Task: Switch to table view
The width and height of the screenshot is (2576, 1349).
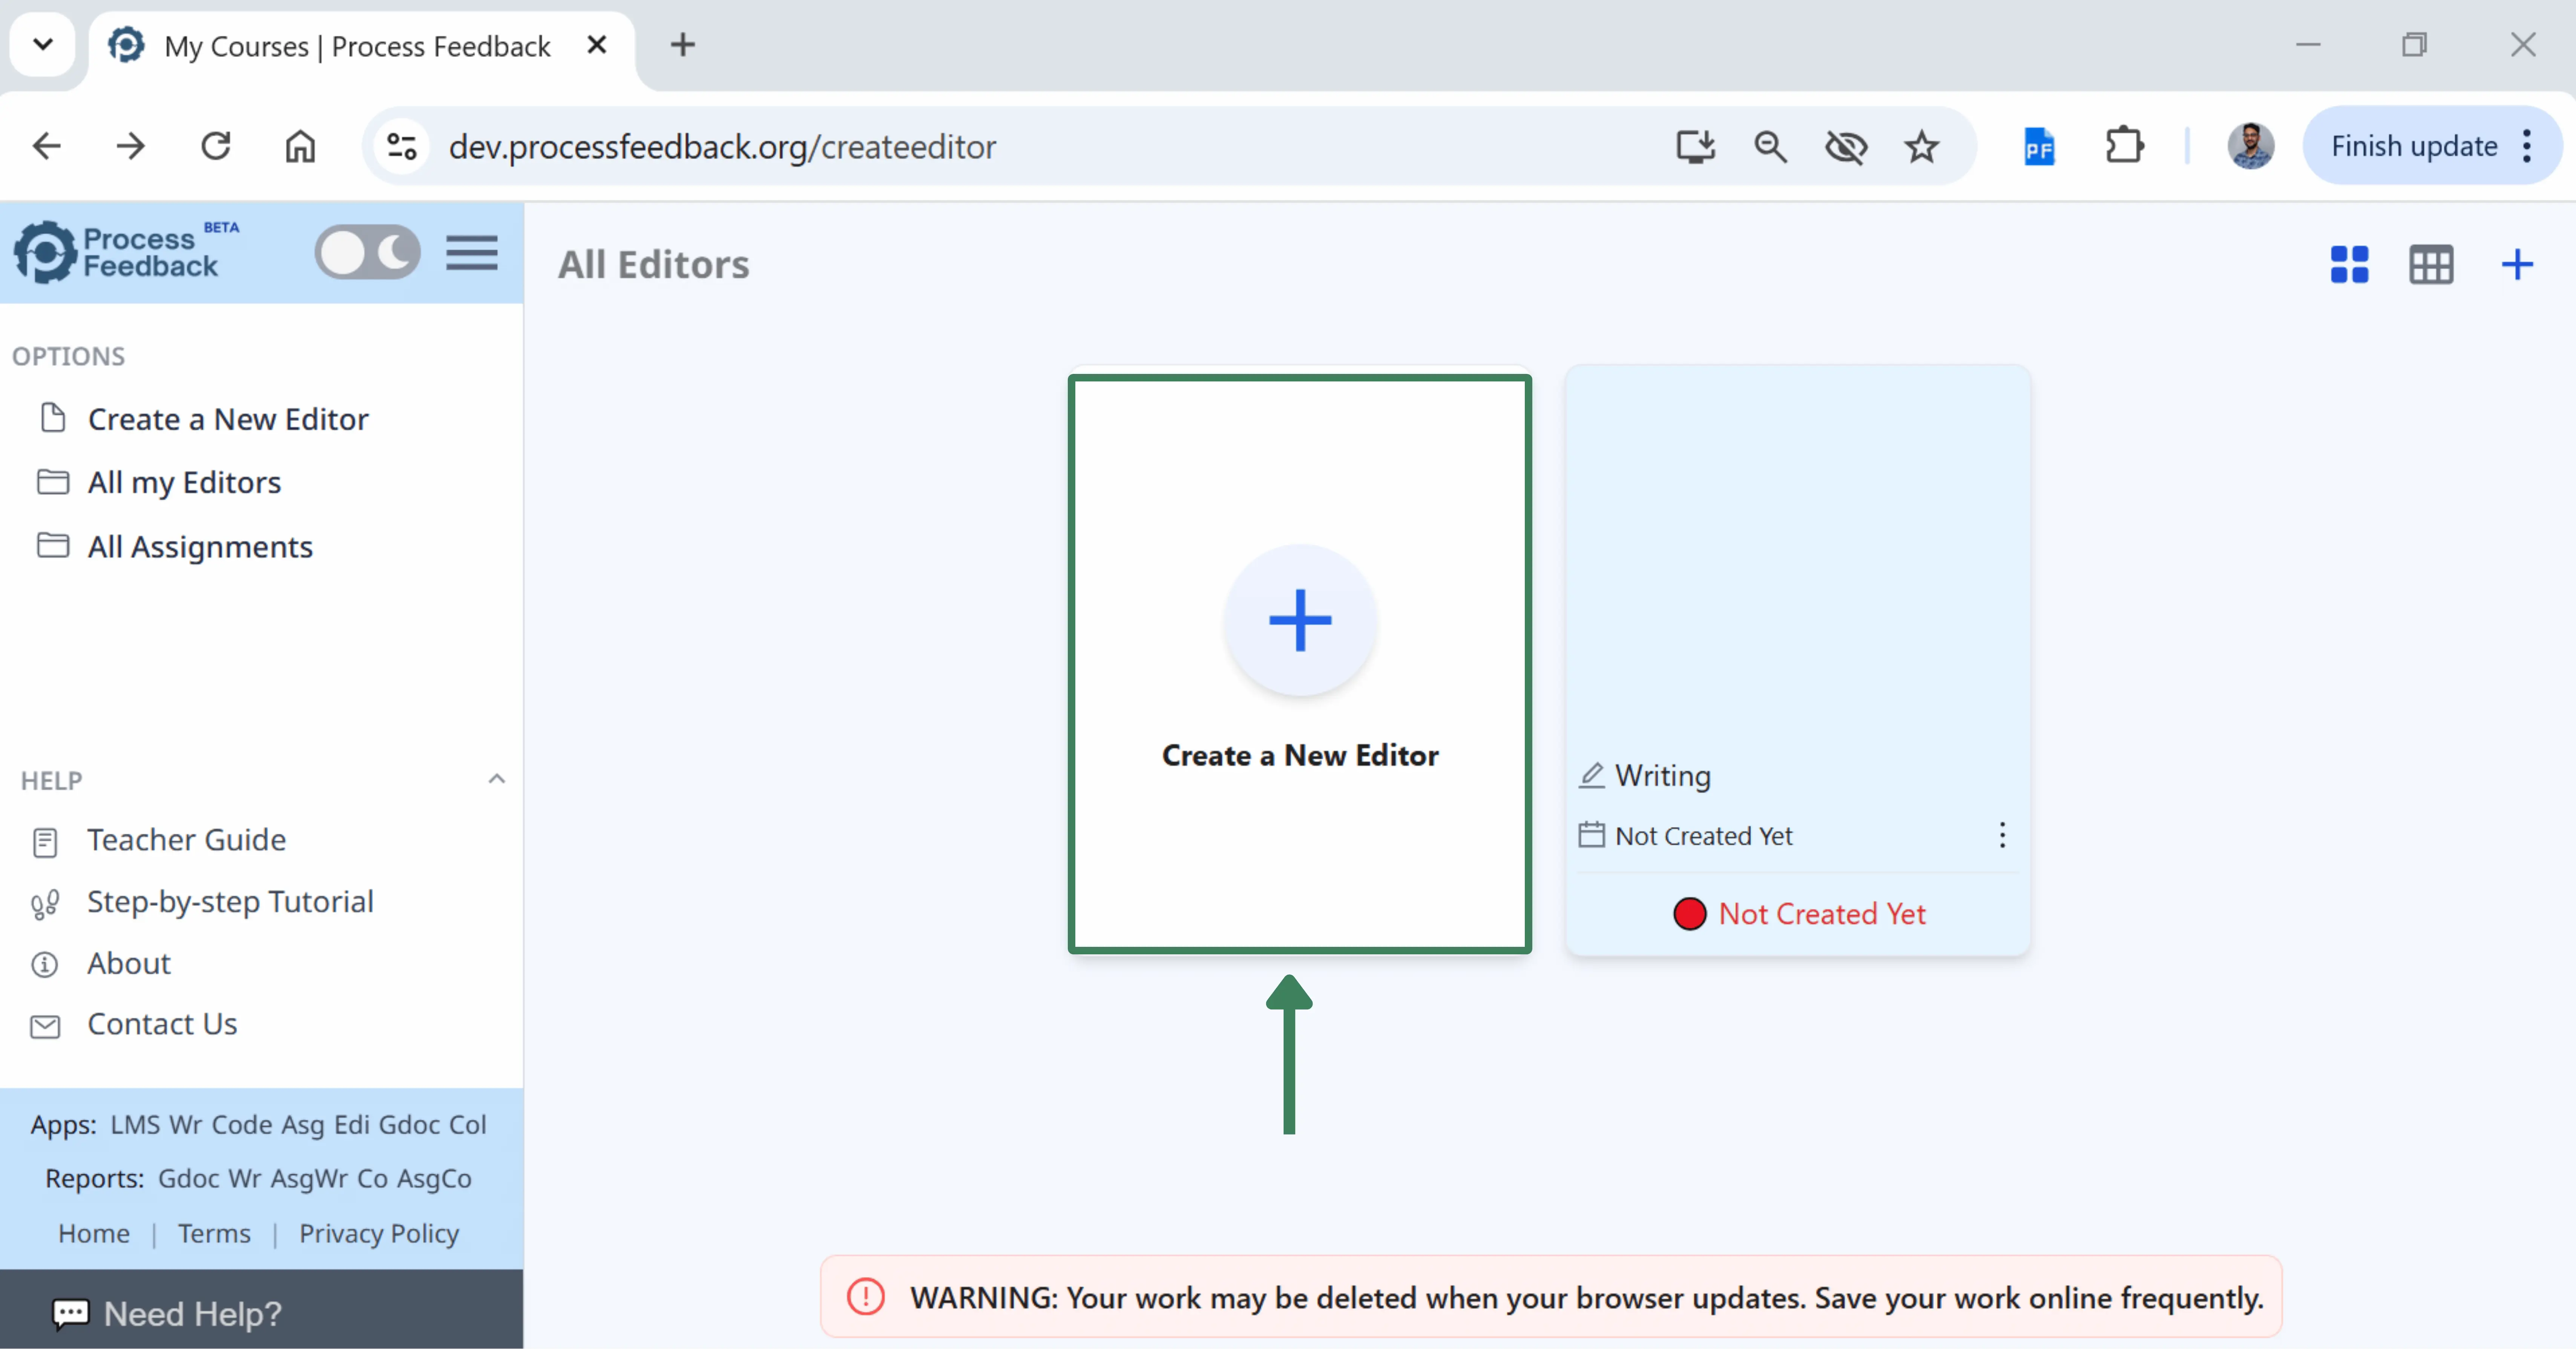Action: (2431, 265)
